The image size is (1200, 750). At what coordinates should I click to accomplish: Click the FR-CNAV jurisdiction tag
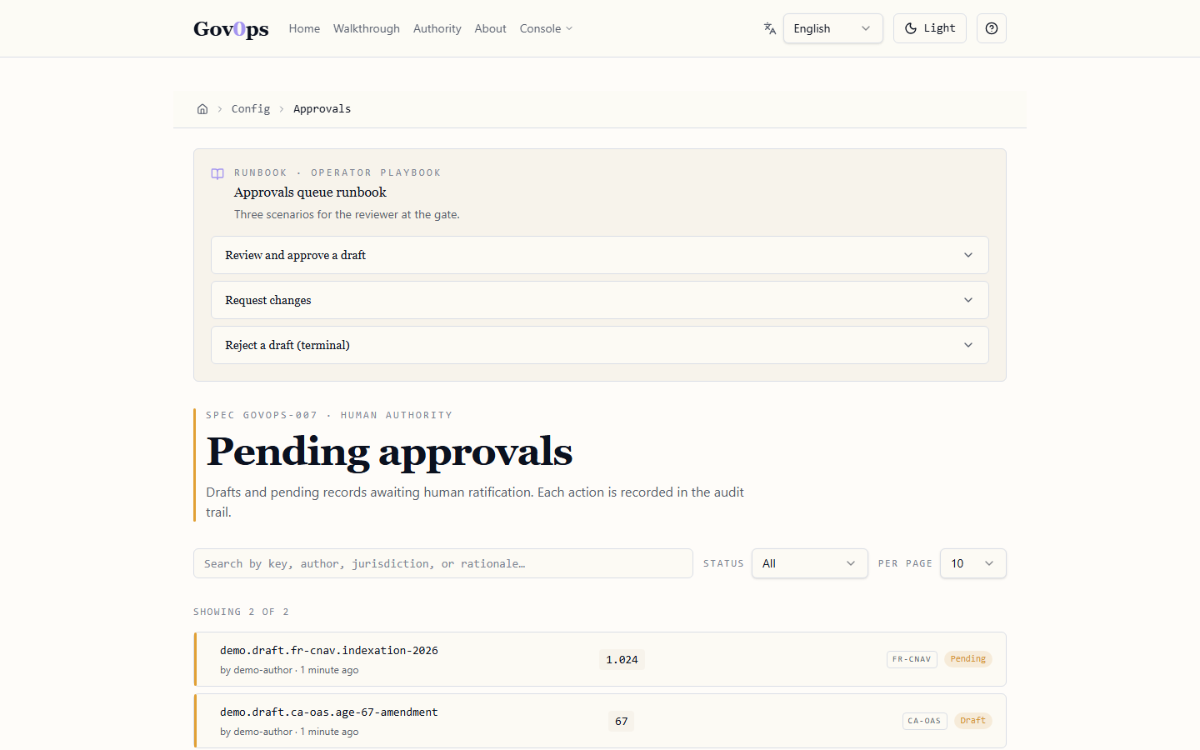coord(912,659)
